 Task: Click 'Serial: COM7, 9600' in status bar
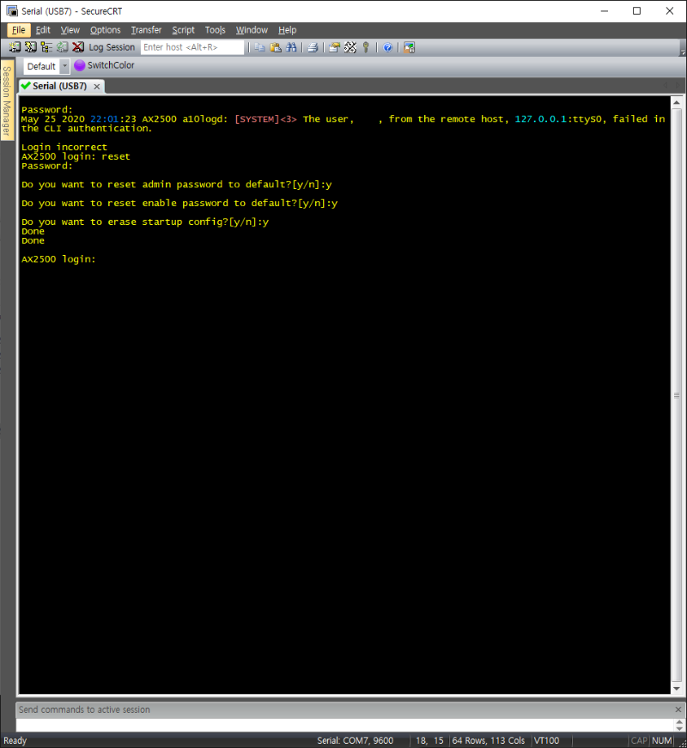[356, 740]
